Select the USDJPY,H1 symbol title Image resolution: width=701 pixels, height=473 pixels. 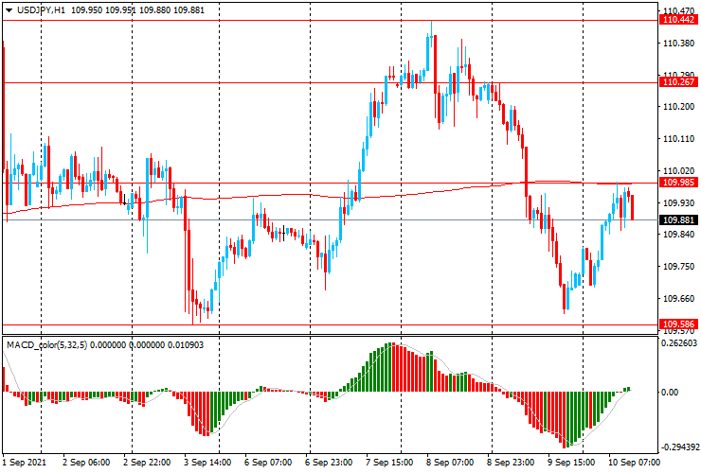pyautogui.click(x=41, y=9)
